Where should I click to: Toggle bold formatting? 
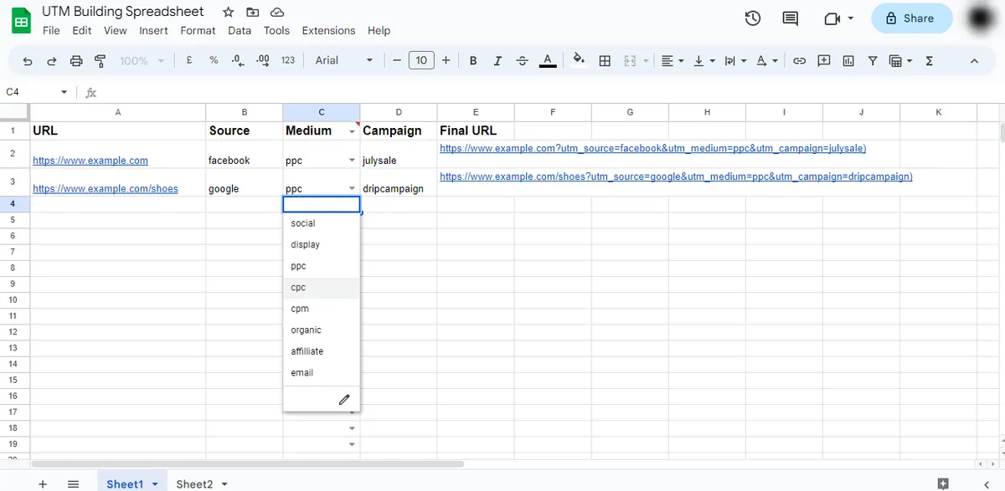(472, 60)
